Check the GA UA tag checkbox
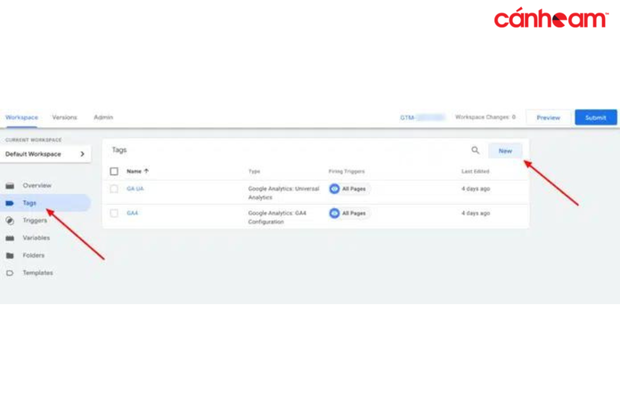 click(x=114, y=189)
